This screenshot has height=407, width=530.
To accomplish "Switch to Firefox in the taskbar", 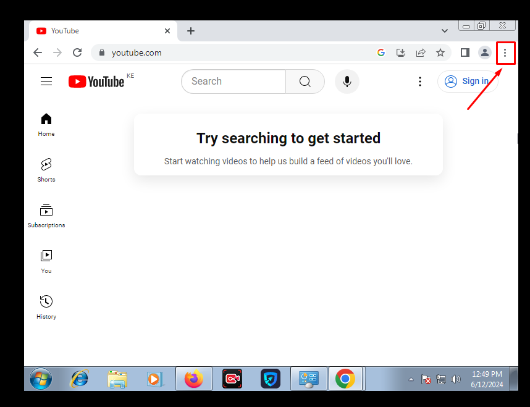I will tap(194, 379).
